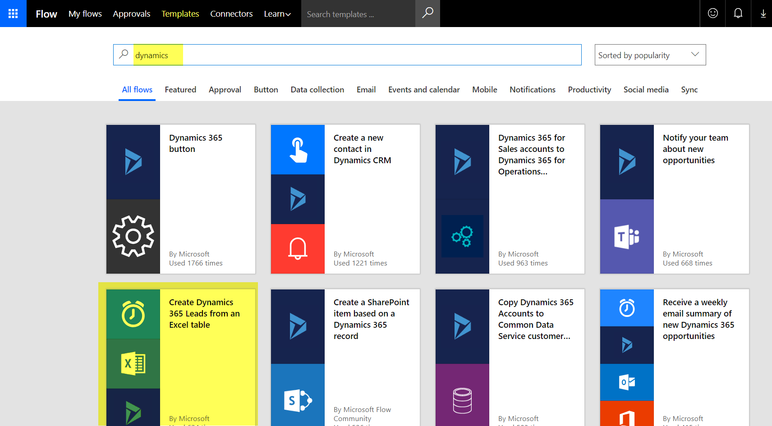The height and width of the screenshot is (426, 772).
Task: Open Create a SharePoint item template title
Action: [372, 319]
